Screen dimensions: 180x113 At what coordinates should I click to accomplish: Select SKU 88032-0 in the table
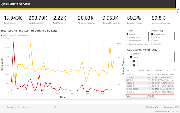point(130,80)
